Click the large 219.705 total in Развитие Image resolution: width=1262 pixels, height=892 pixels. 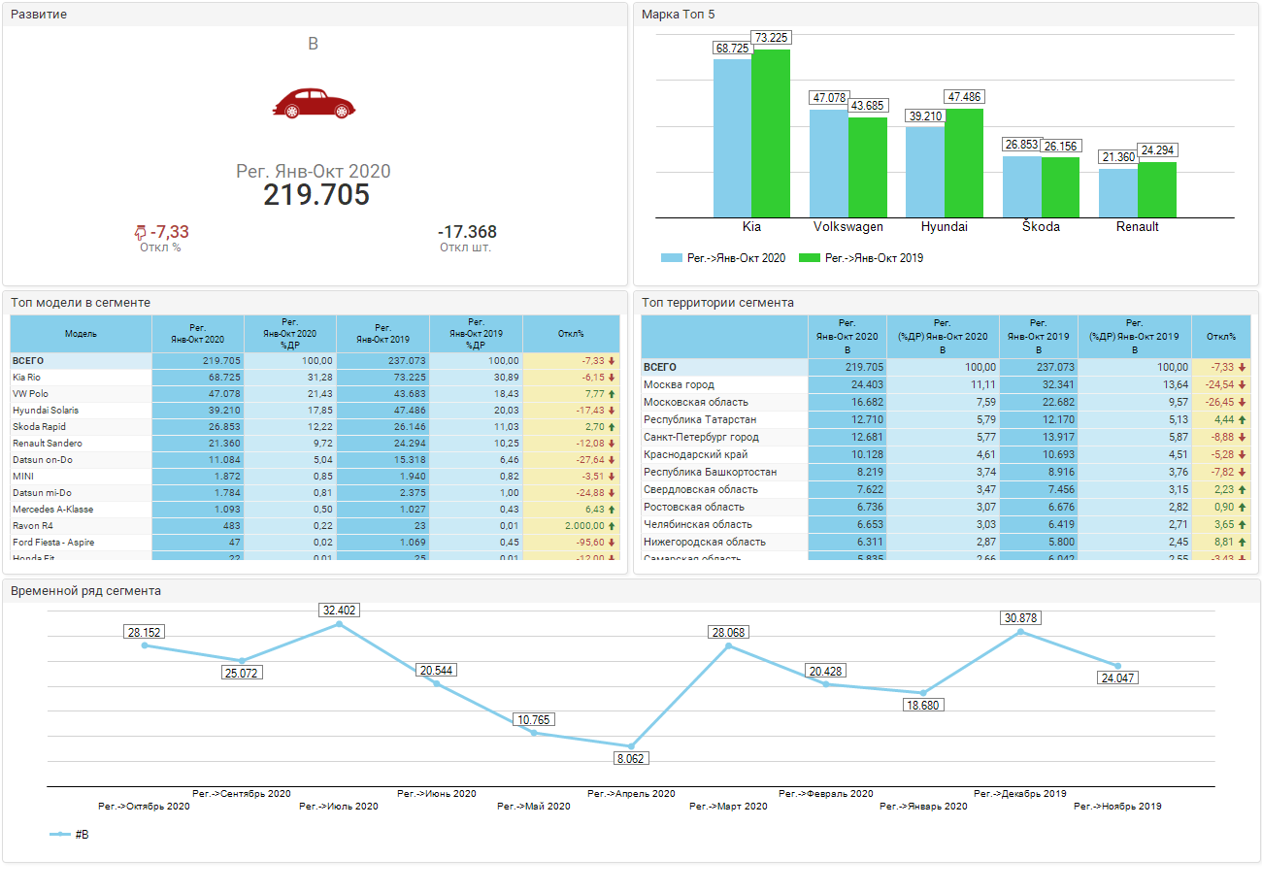pyautogui.click(x=316, y=195)
